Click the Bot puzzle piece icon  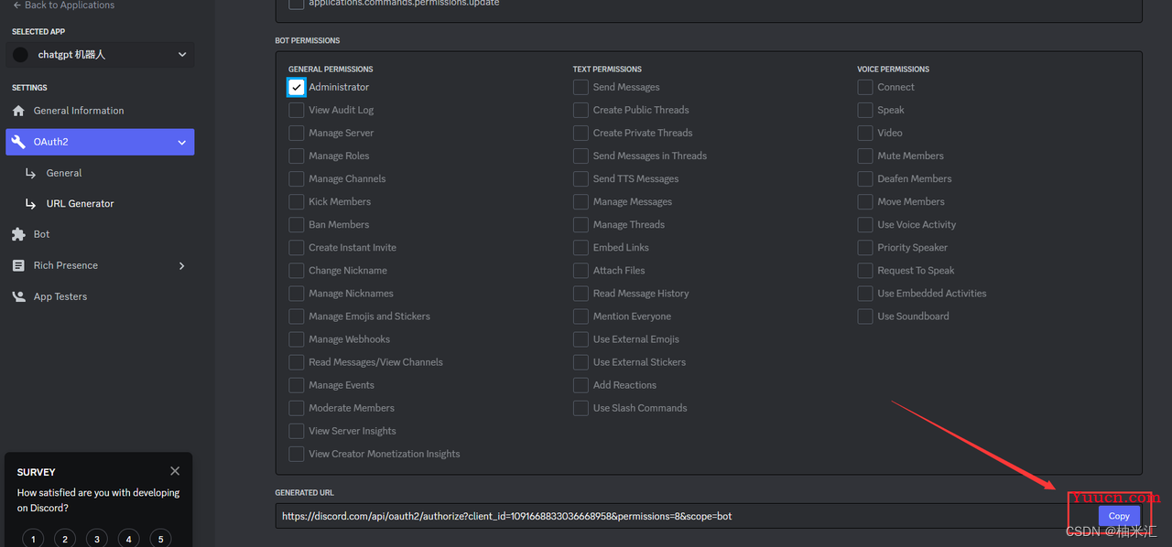click(18, 234)
